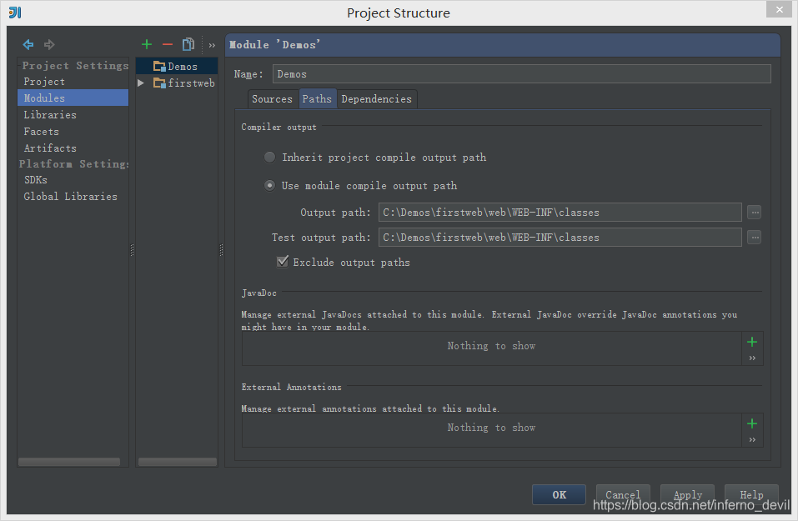
Task: Add a new module with the plus icon
Action: click(x=147, y=45)
